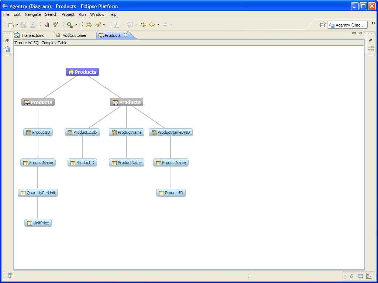Select the gray Products node above the indexes
This screenshot has width=378, height=283.
(127, 102)
